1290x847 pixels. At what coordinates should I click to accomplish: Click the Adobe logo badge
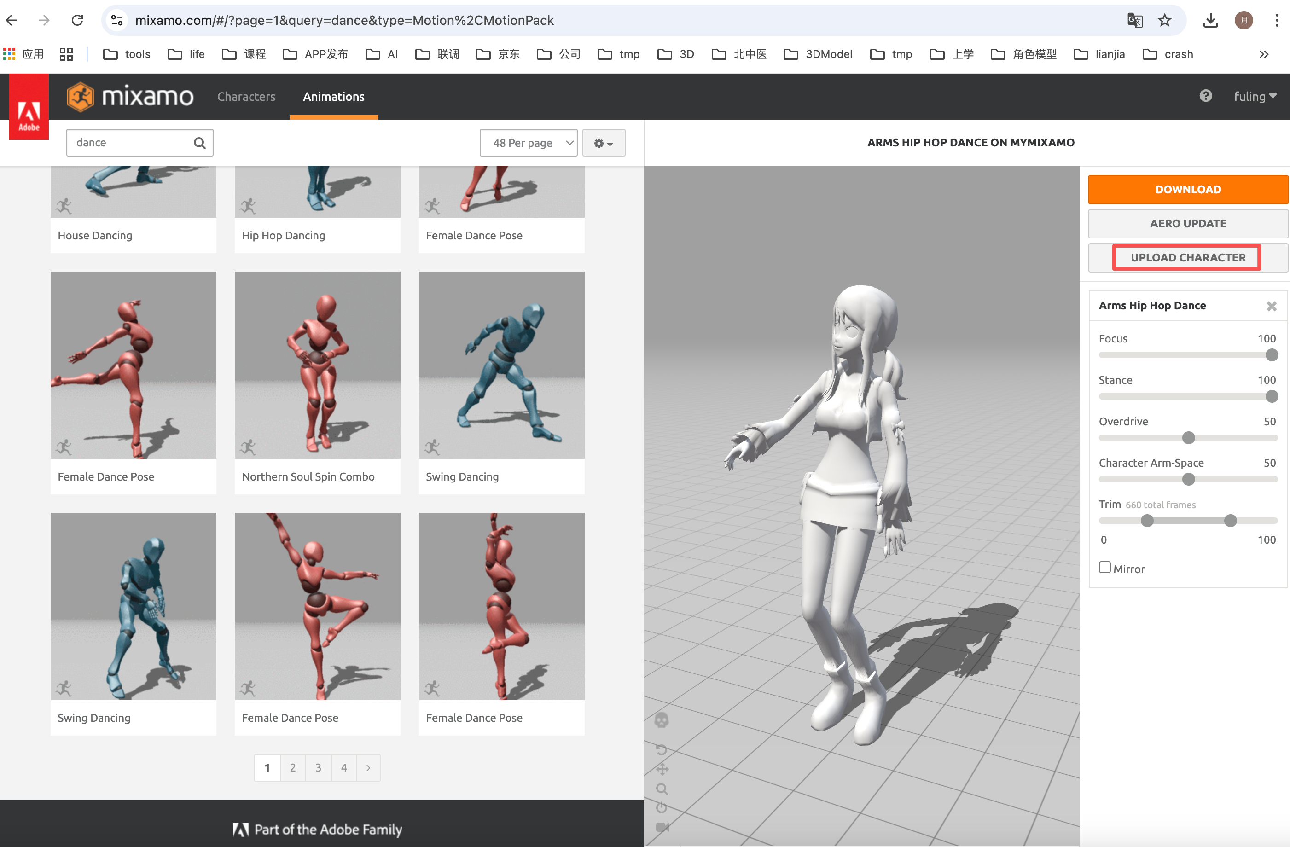click(x=29, y=107)
